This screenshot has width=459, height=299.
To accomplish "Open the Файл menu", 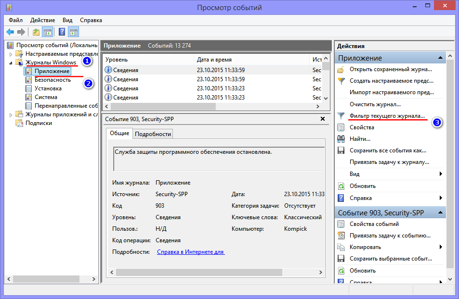I will click(x=15, y=20).
